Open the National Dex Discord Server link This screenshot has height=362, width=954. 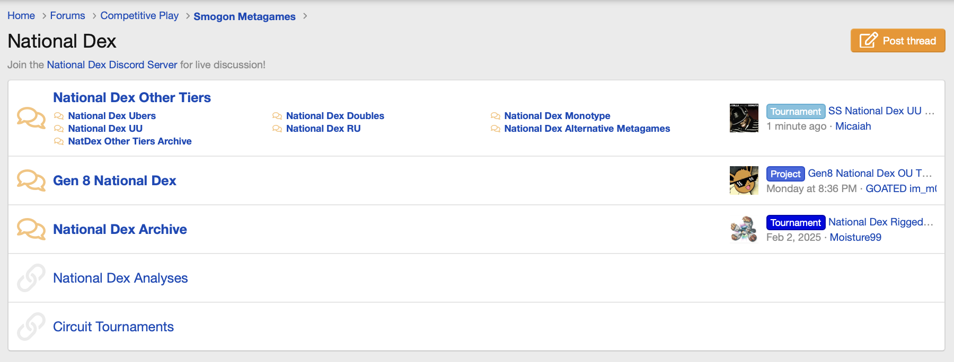(x=112, y=65)
